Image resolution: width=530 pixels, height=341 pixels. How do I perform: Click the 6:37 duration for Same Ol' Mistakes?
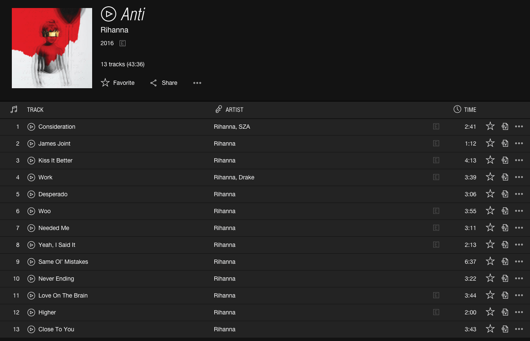click(x=470, y=262)
